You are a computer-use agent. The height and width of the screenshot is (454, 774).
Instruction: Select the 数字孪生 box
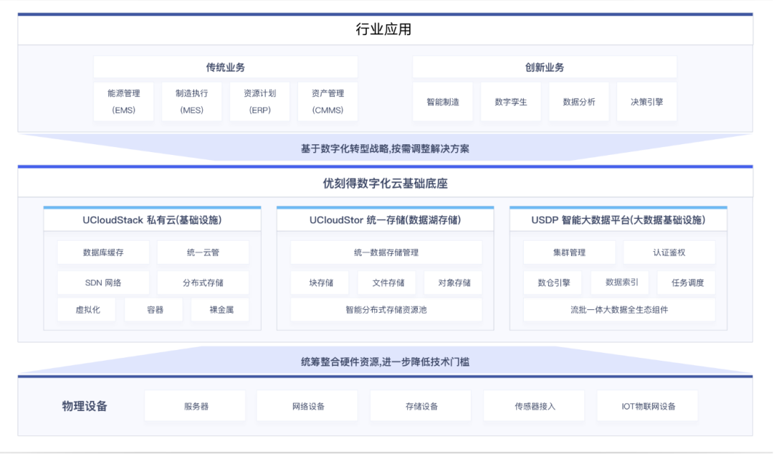[x=511, y=102]
